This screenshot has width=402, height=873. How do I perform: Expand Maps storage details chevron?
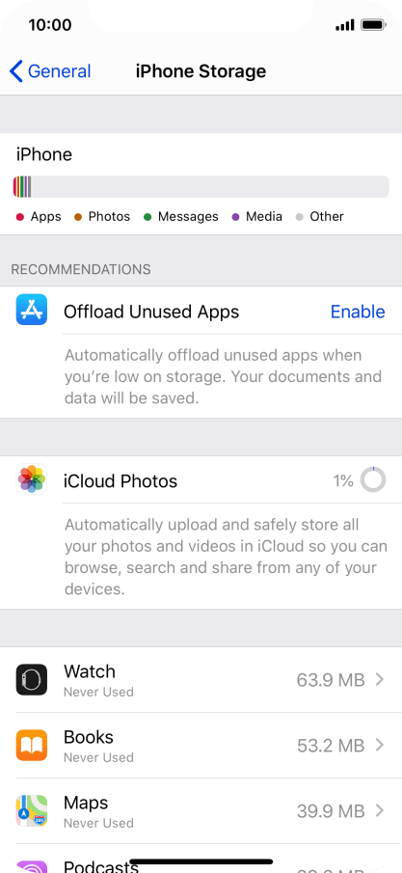[x=380, y=810]
